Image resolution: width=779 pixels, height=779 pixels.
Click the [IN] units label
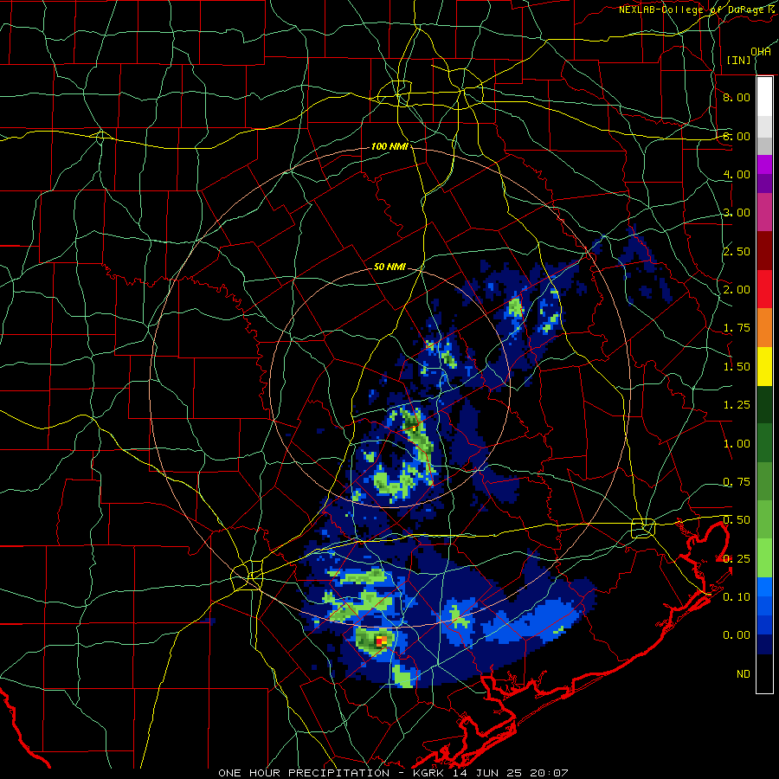(x=739, y=60)
